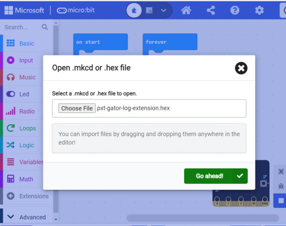This screenshot has width=286, height=226.
Task: Expand the Advanced toolbox section
Action: (26, 217)
